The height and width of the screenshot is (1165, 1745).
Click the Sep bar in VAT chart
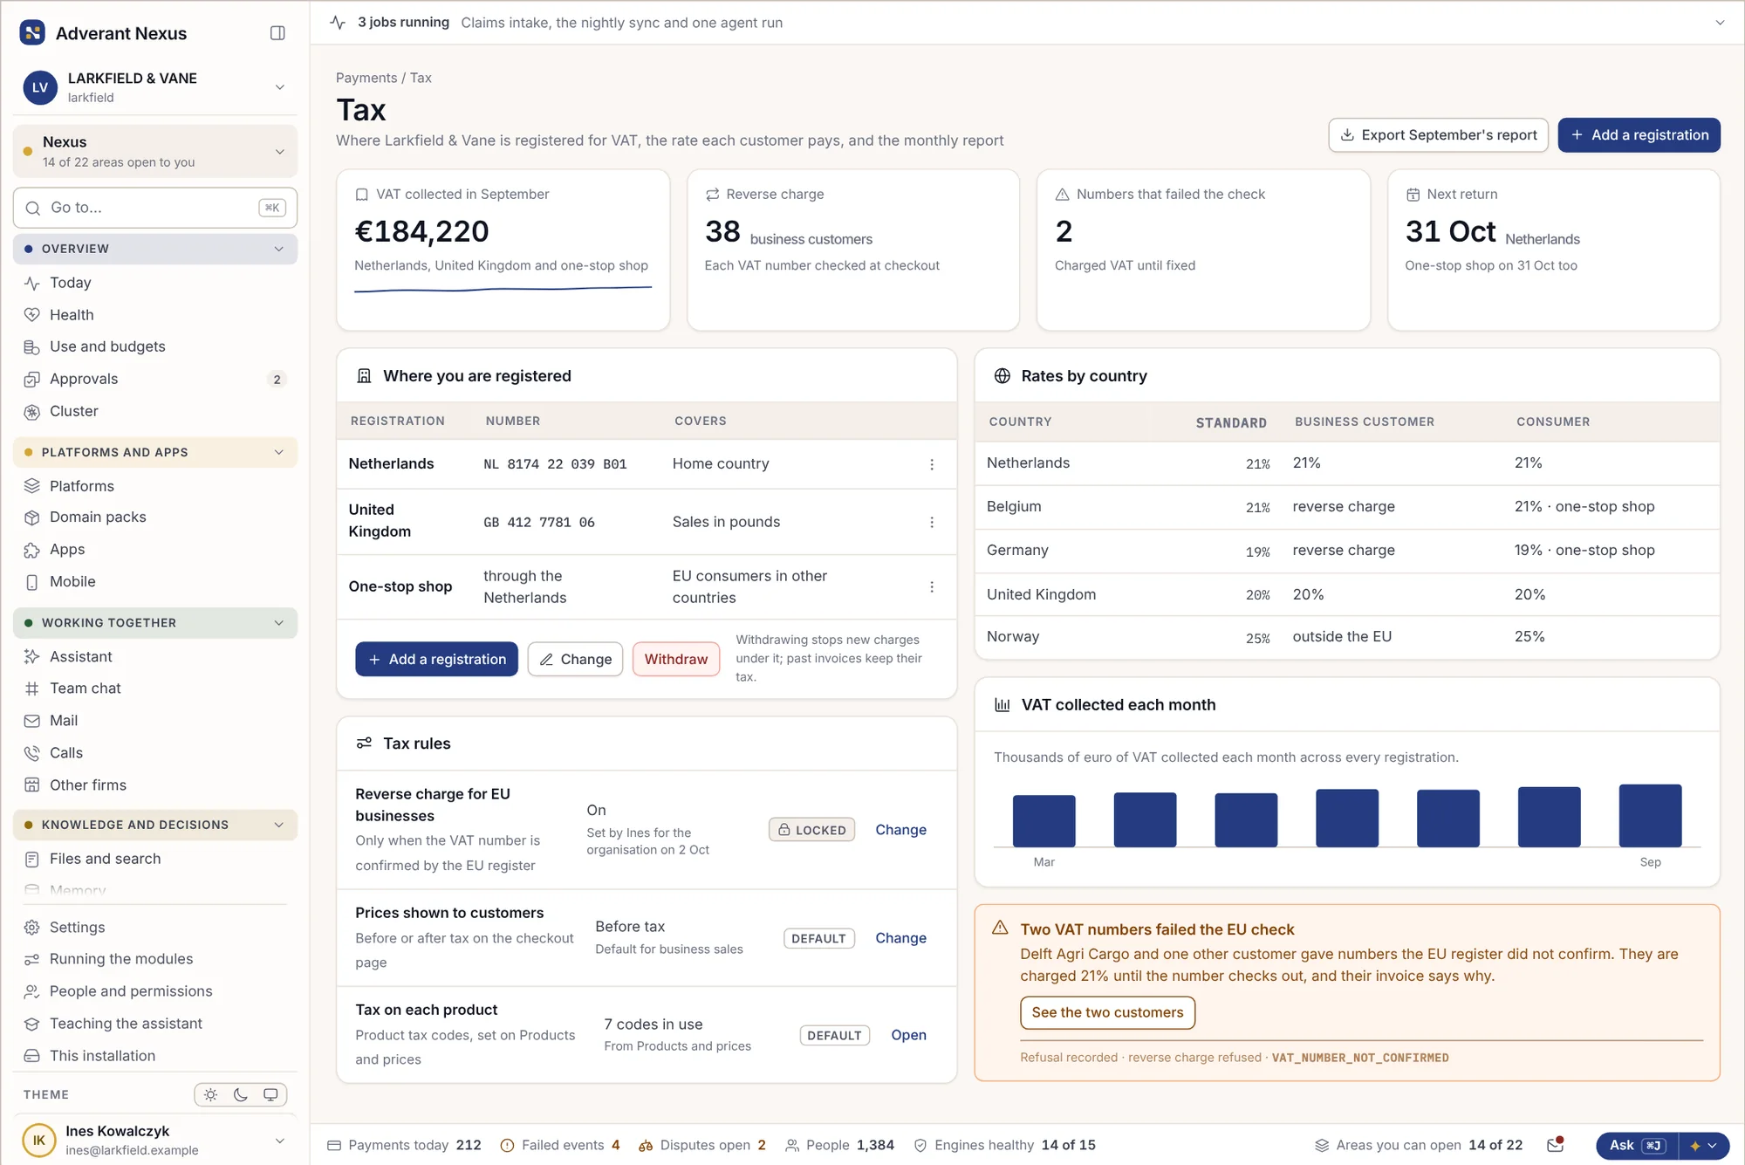1650,815
